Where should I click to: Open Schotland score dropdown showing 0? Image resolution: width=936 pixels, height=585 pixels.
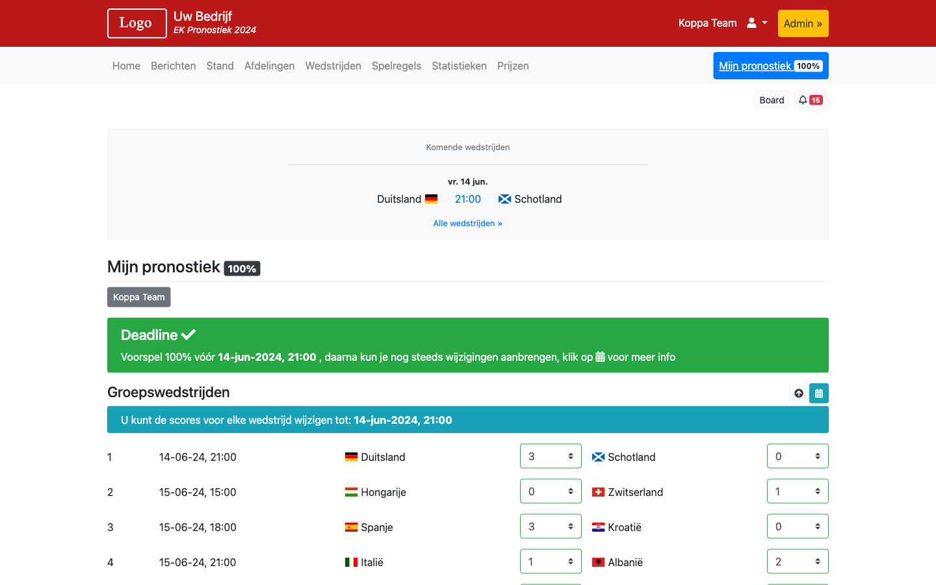[798, 456]
